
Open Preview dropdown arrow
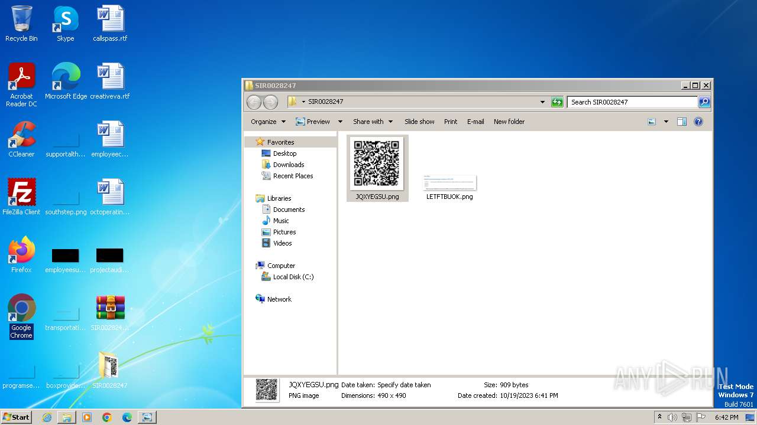pyautogui.click(x=340, y=122)
